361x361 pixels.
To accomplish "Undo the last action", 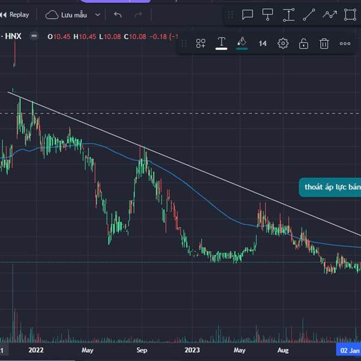I will point(118,15).
